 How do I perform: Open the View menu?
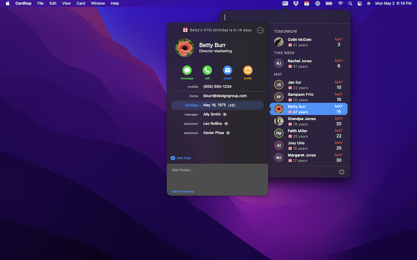pos(66,3)
